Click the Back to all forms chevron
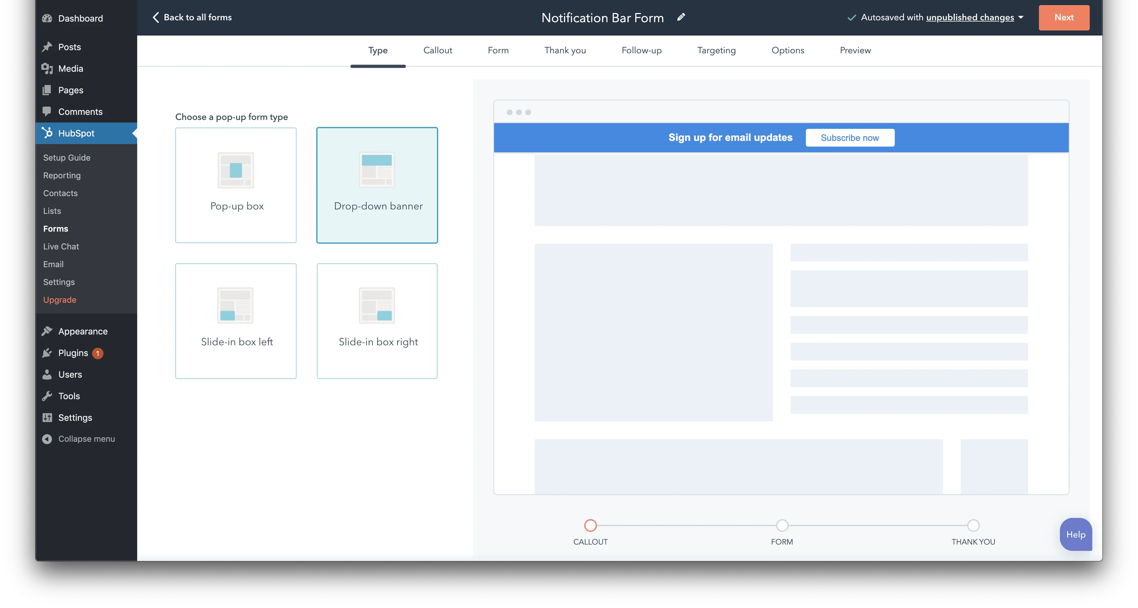 [x=155, y=17]
